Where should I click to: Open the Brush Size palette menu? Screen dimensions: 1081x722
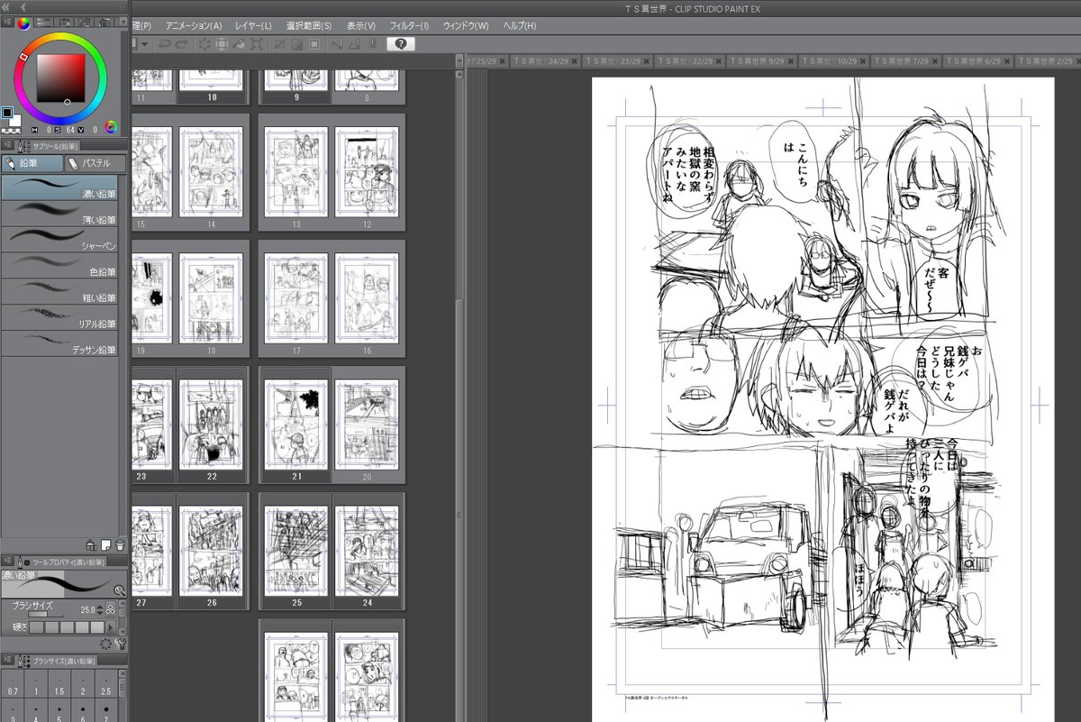7,660
